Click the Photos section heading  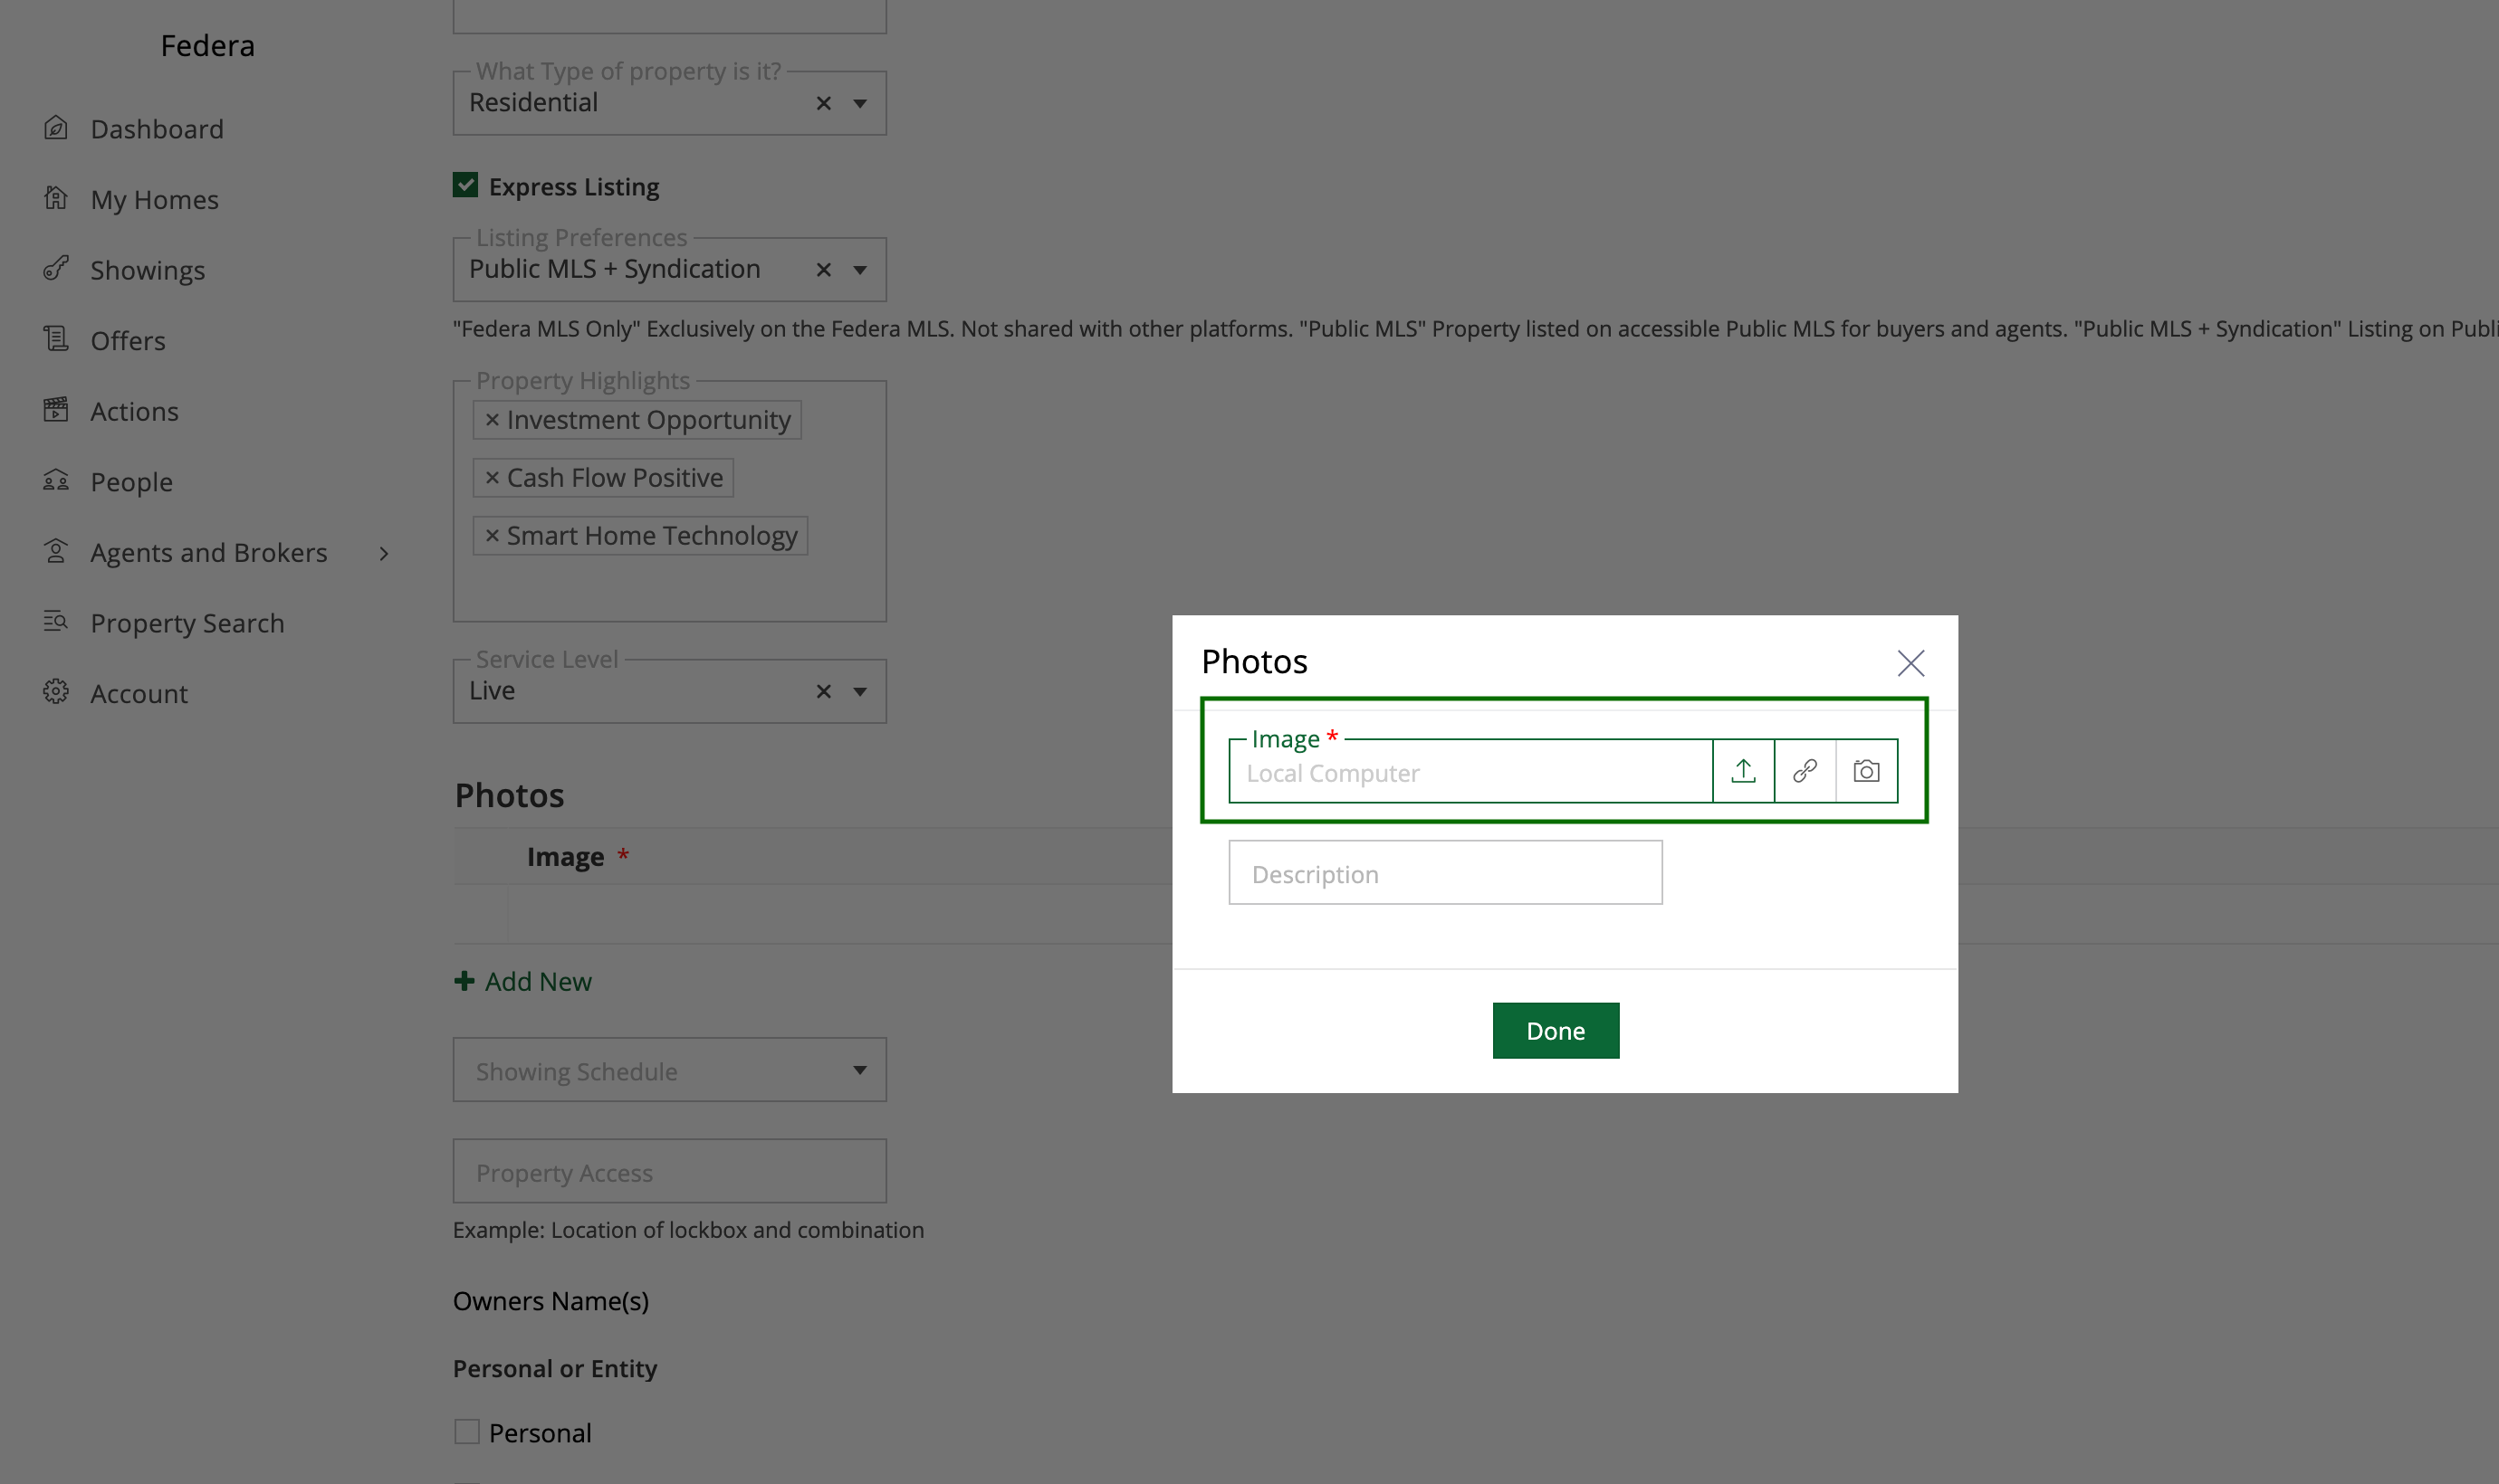509,796
